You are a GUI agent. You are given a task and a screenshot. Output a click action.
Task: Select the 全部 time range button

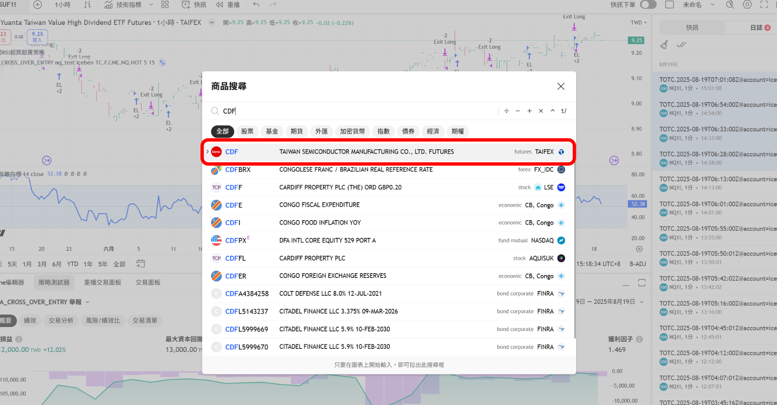(119, 264)
